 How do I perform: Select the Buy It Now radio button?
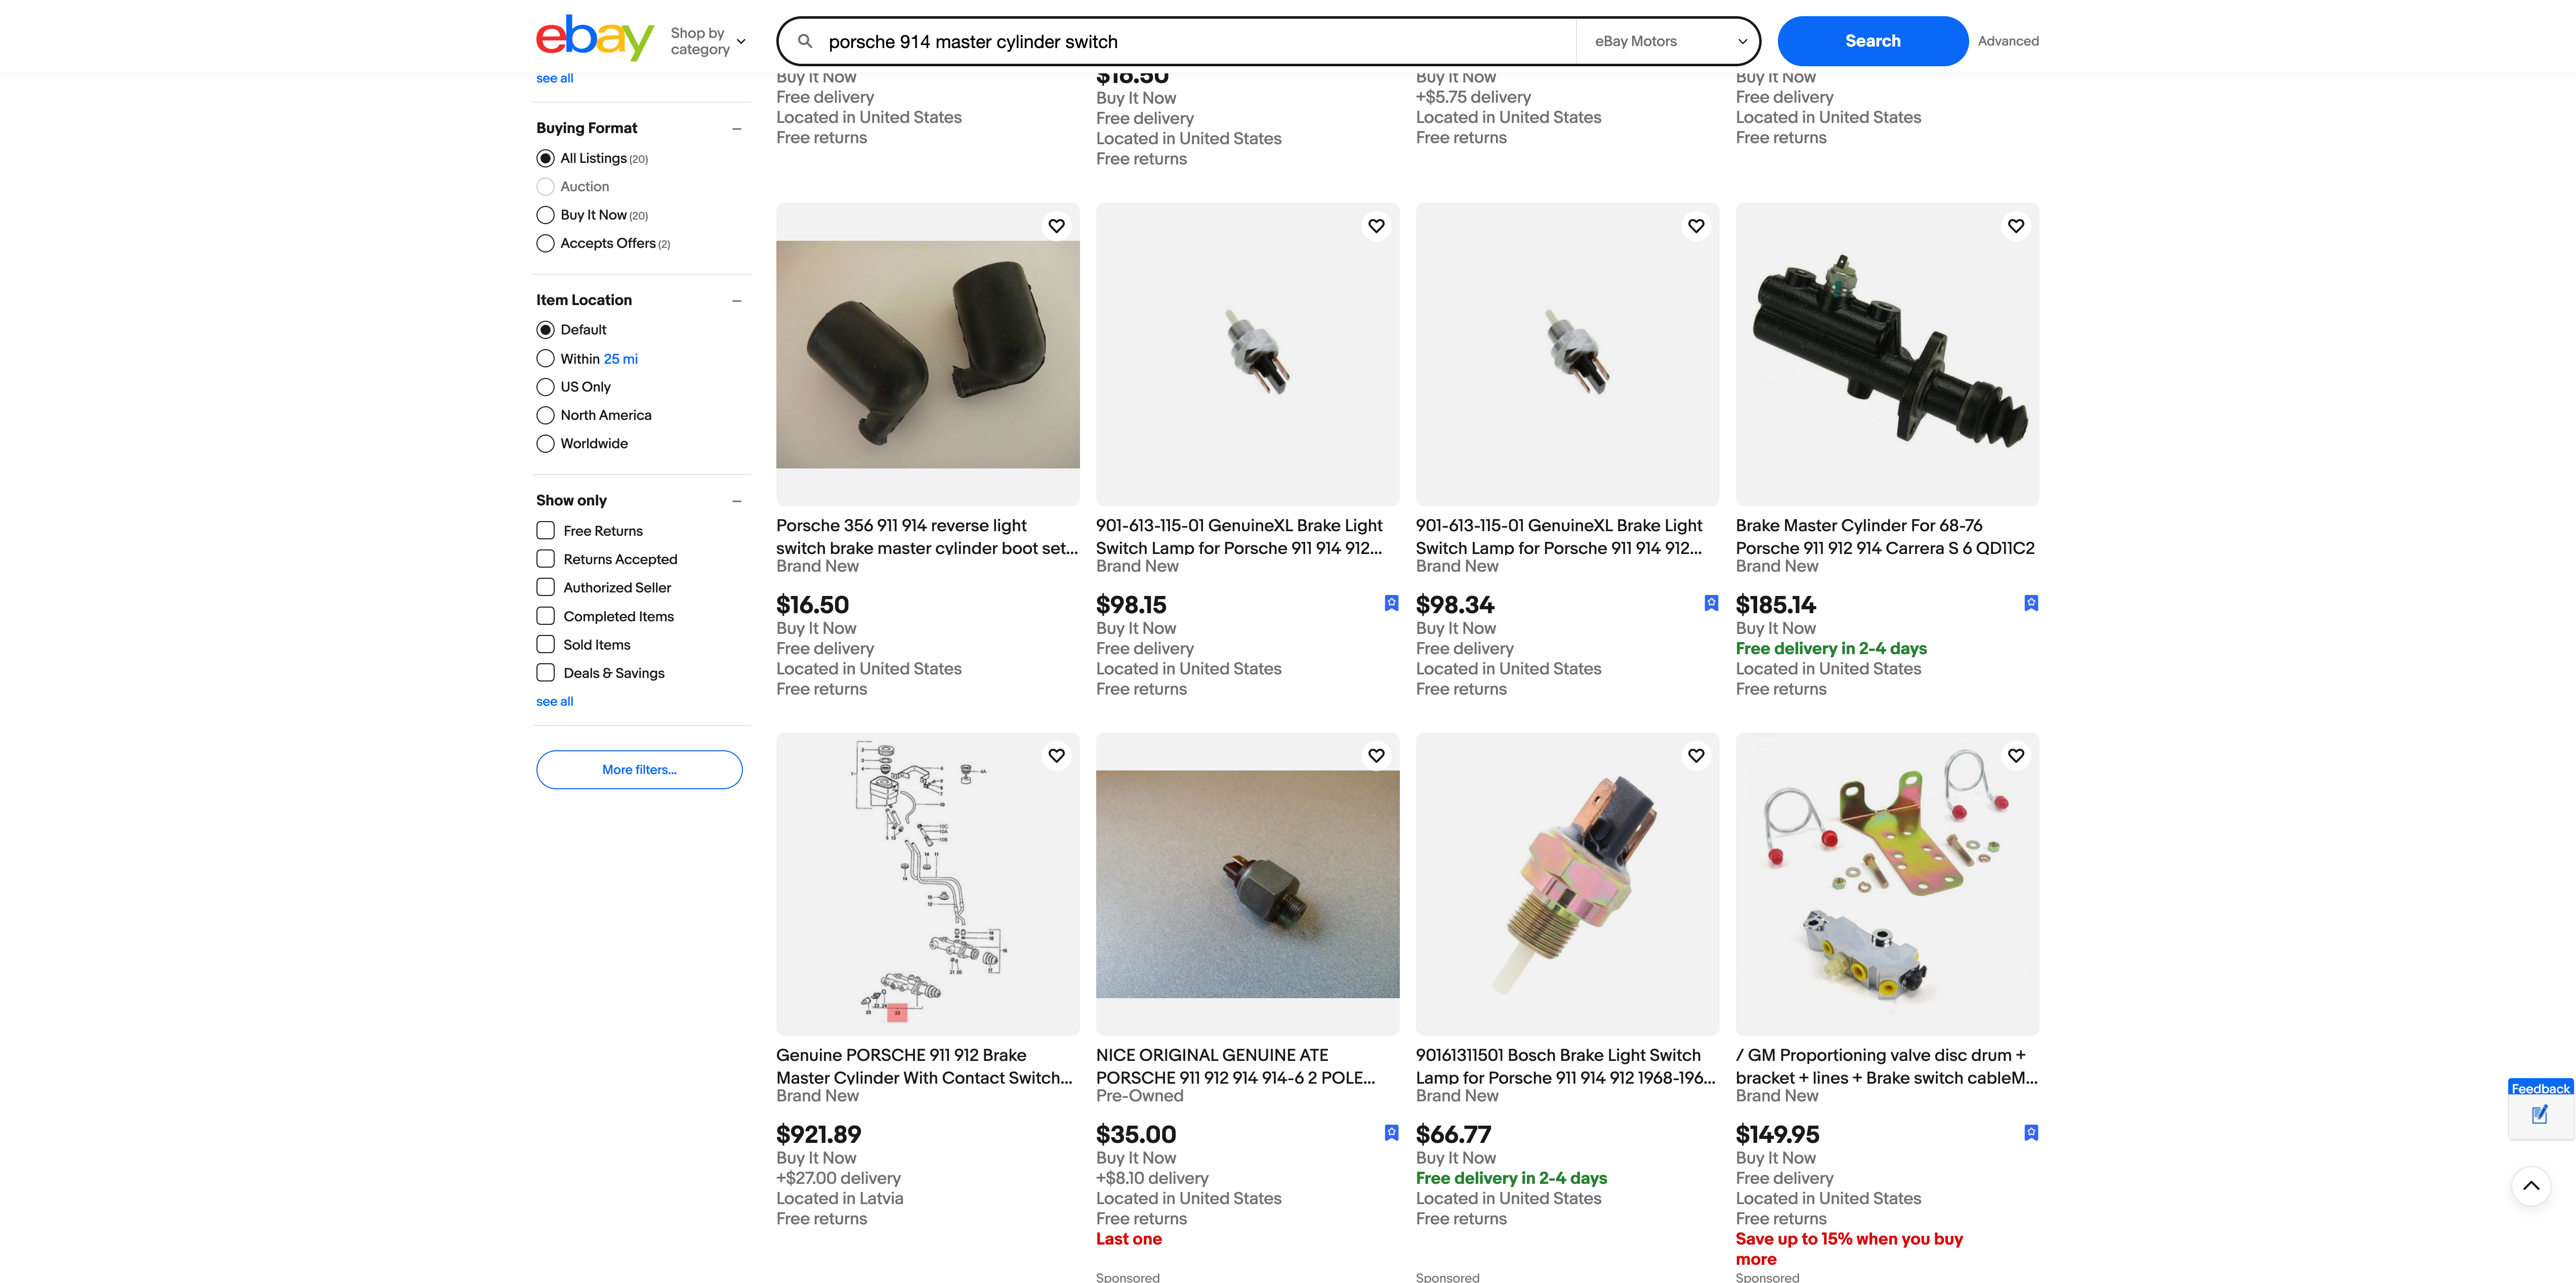pyautogui.click(x=545, y=215)
